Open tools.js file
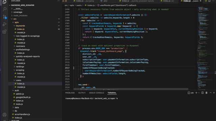The image size is (216, 121). 19,104
